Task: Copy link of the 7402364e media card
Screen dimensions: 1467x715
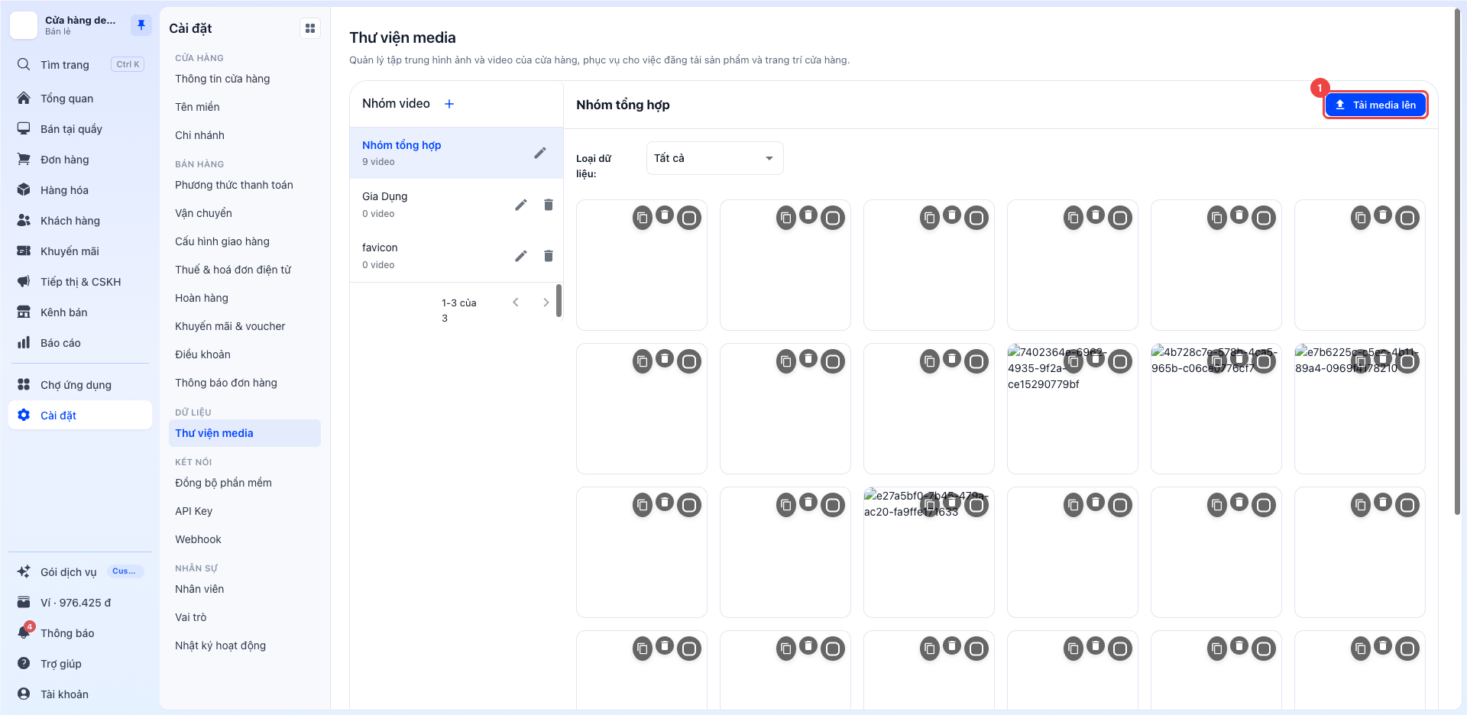Action: (x=1074, y=361)
